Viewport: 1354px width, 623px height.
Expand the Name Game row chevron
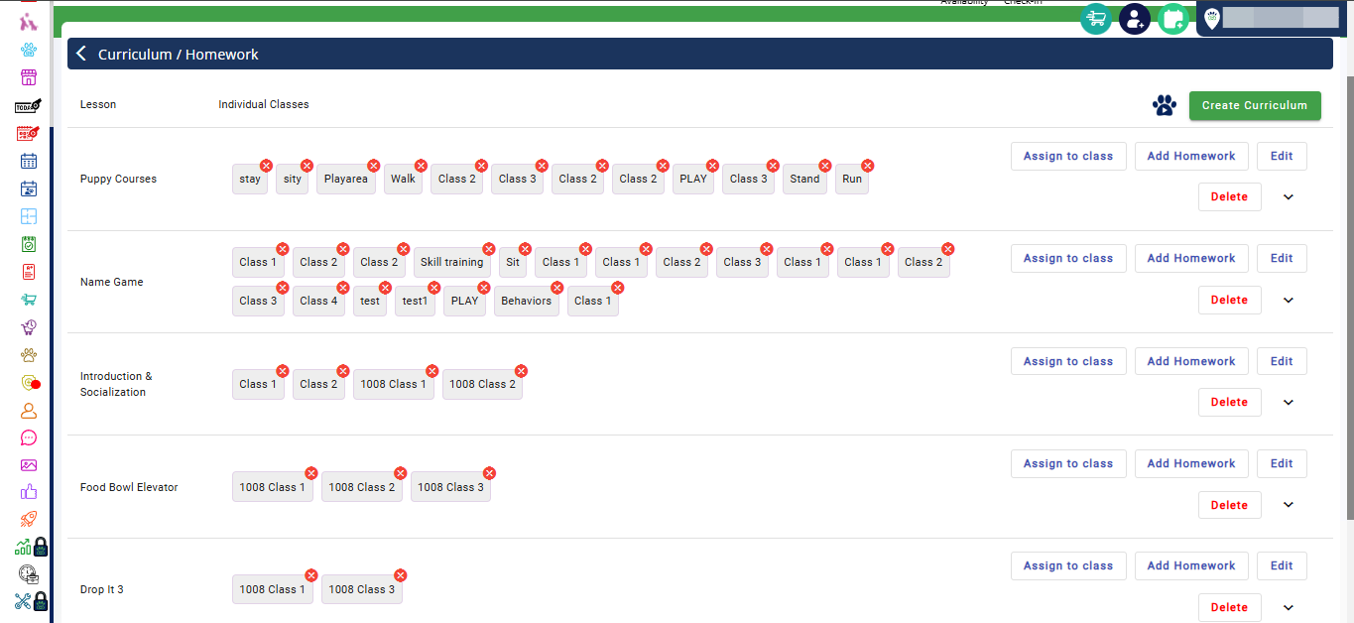(1289, 301)
